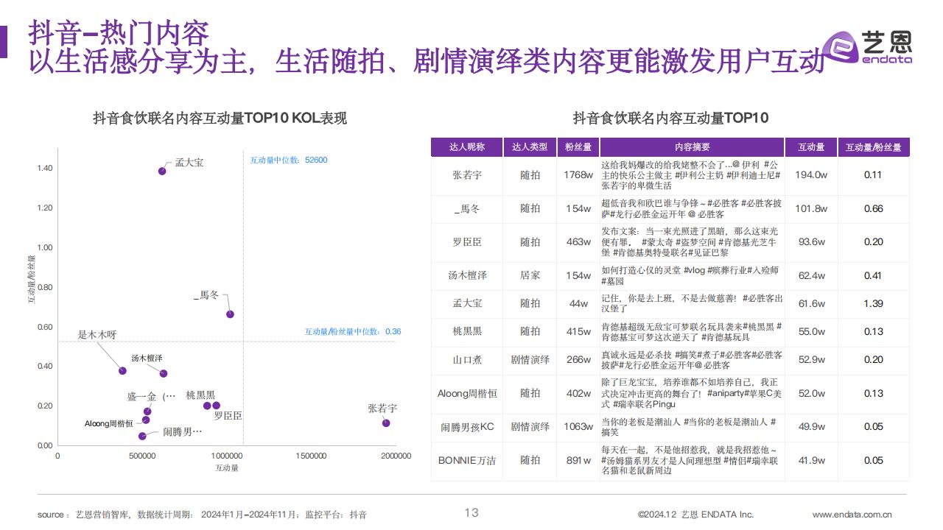Click the 汤木檀泽 name cell in table
This screenshot has height=530, width=943.
467,275
